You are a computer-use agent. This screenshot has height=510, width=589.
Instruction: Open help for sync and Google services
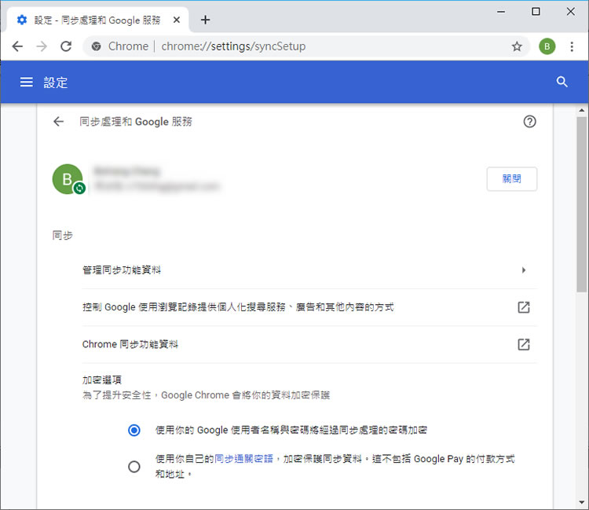529,121
